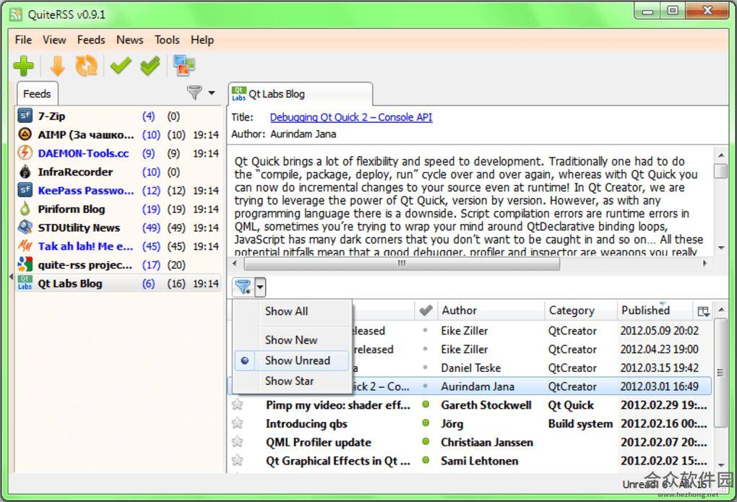Click the horizontal scrollbar right arrow
The width and height of the screenshot is (737, 502).
click(x=704, y=264)
